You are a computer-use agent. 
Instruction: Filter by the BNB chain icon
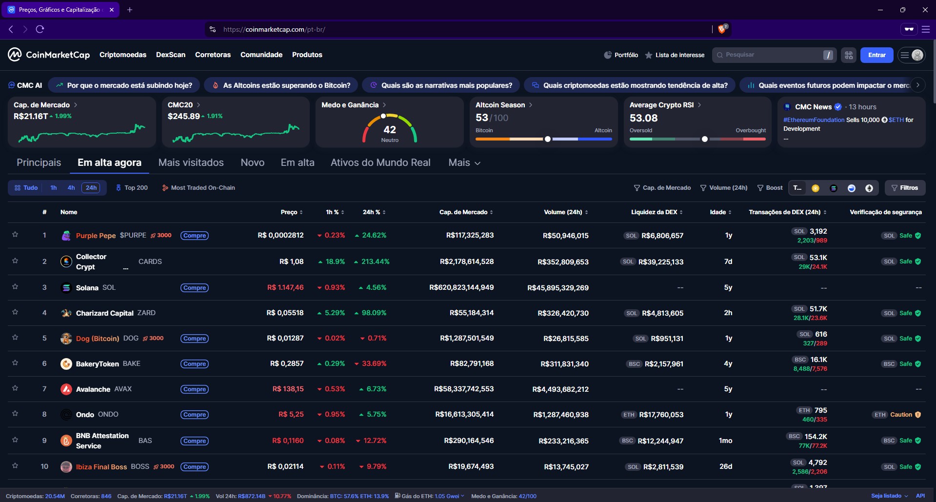click(815, 188)
